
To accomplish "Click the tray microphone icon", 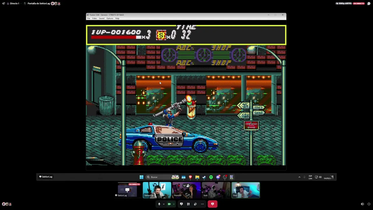I will pyautogui.click(x=305, y=177).
